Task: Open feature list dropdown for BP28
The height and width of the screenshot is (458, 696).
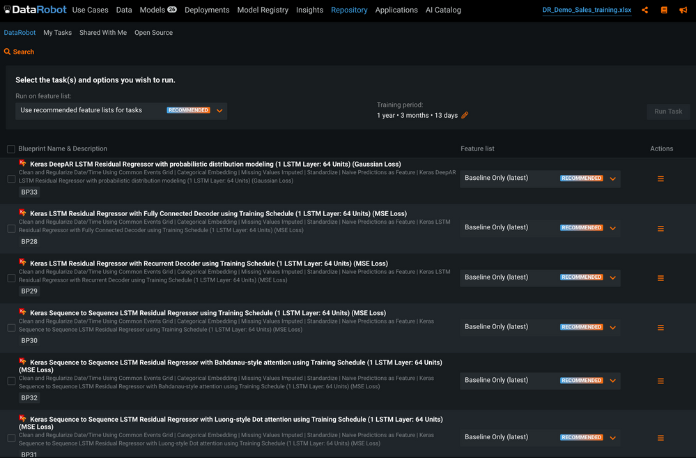Action: click(612, 228)
